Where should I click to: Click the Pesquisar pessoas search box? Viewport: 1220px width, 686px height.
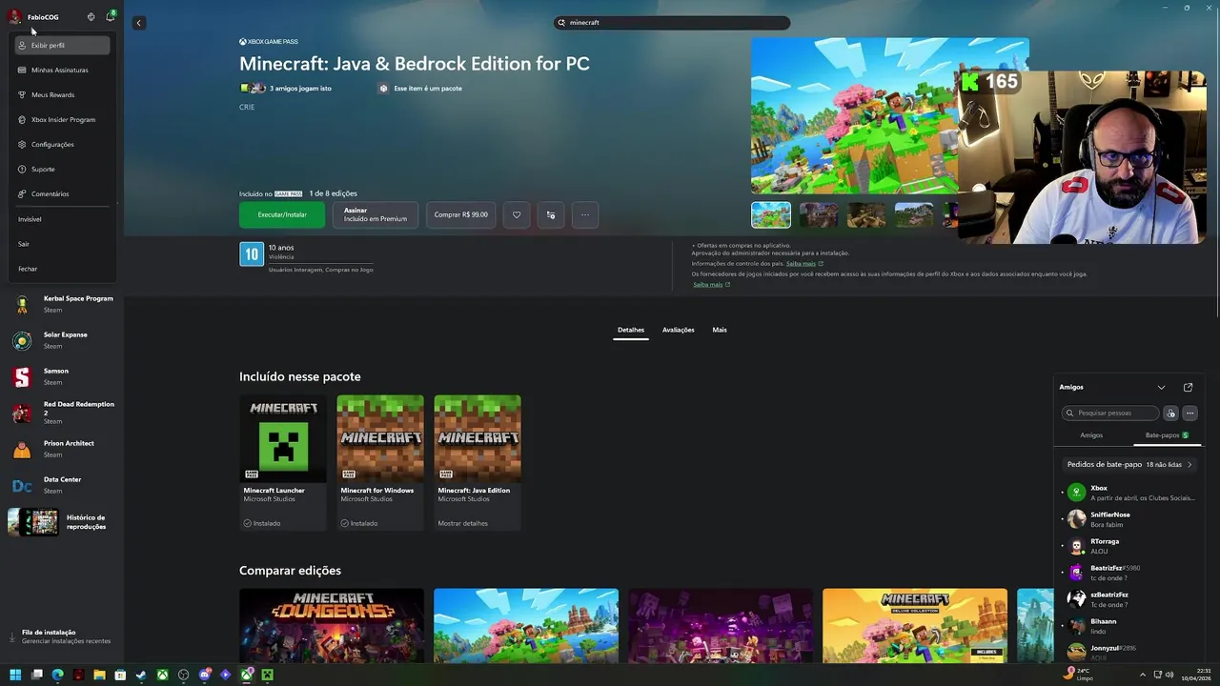[1110, 414]
